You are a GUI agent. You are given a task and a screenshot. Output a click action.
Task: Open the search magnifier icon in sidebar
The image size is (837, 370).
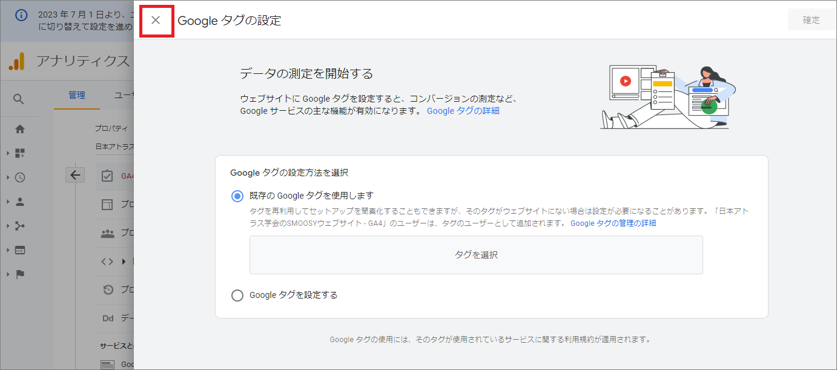coord(19,99)
